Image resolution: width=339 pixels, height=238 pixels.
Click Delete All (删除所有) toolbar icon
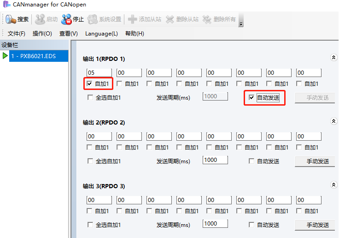[207, 19]
